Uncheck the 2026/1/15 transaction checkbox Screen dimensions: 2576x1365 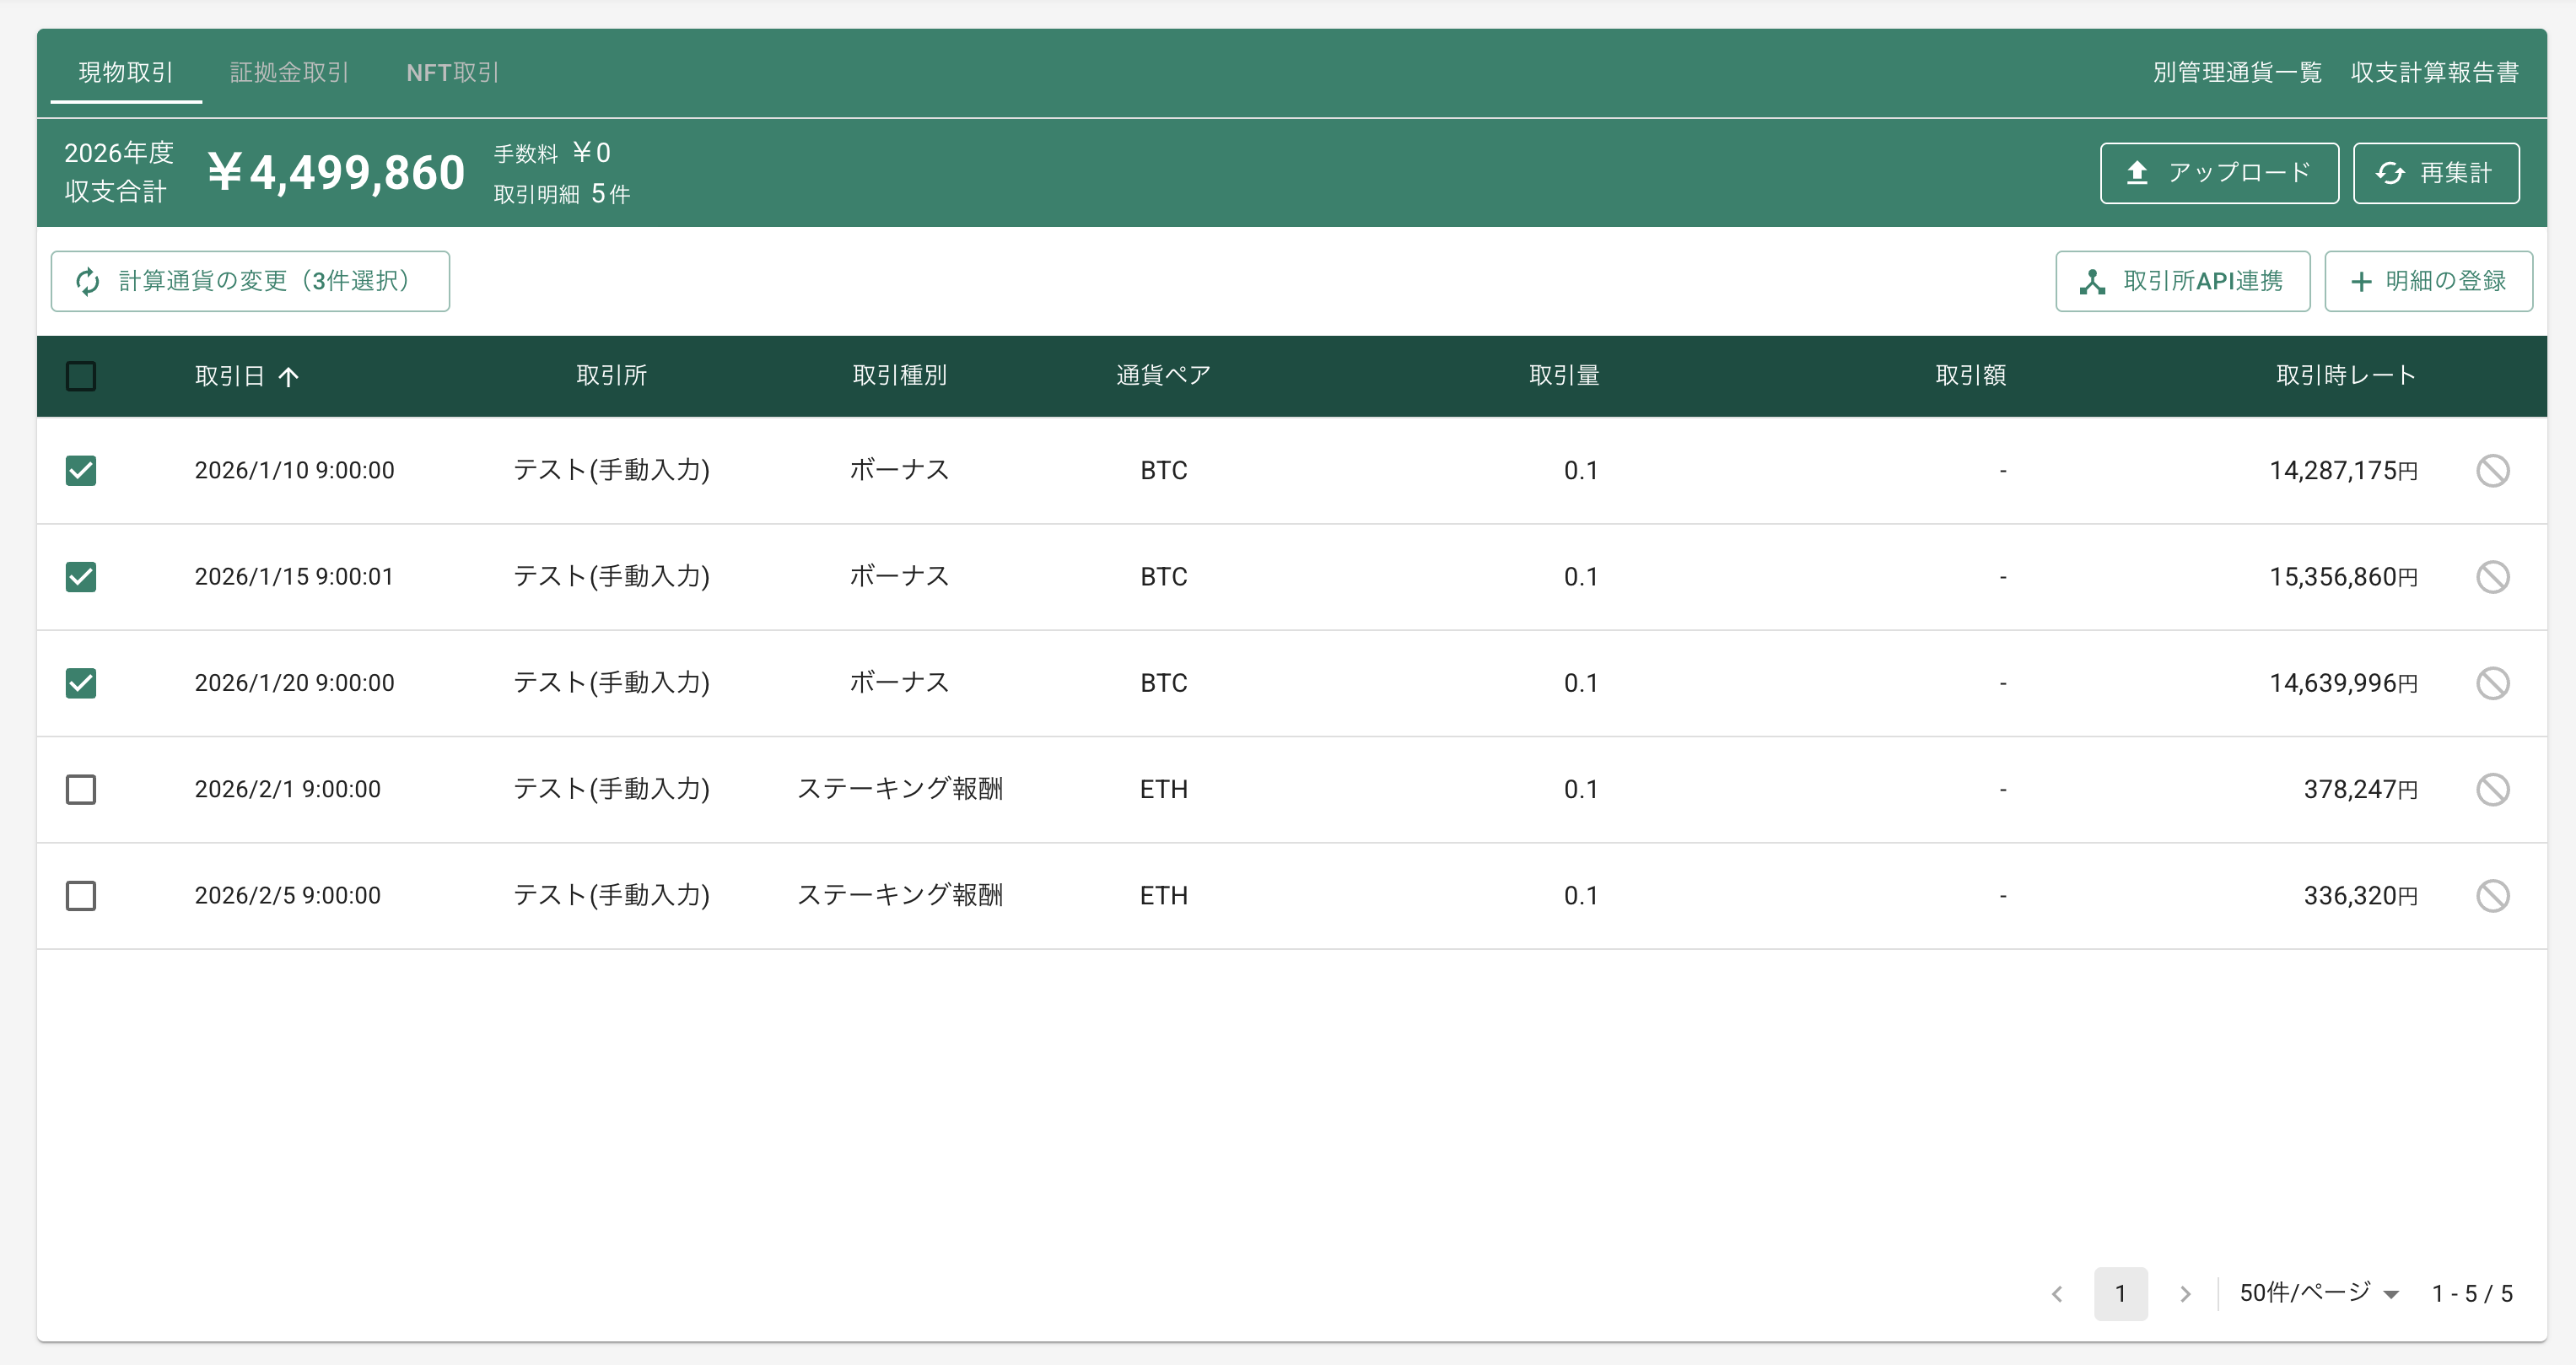(x=81, y=577)
